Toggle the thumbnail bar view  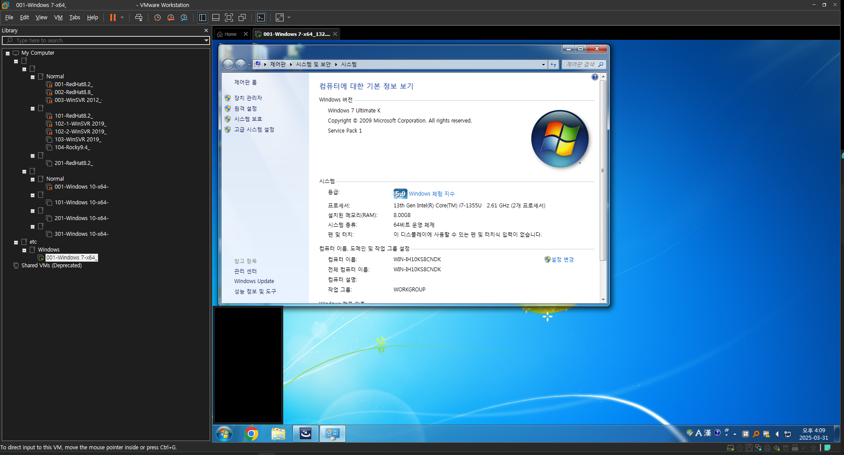click(216, 17)
